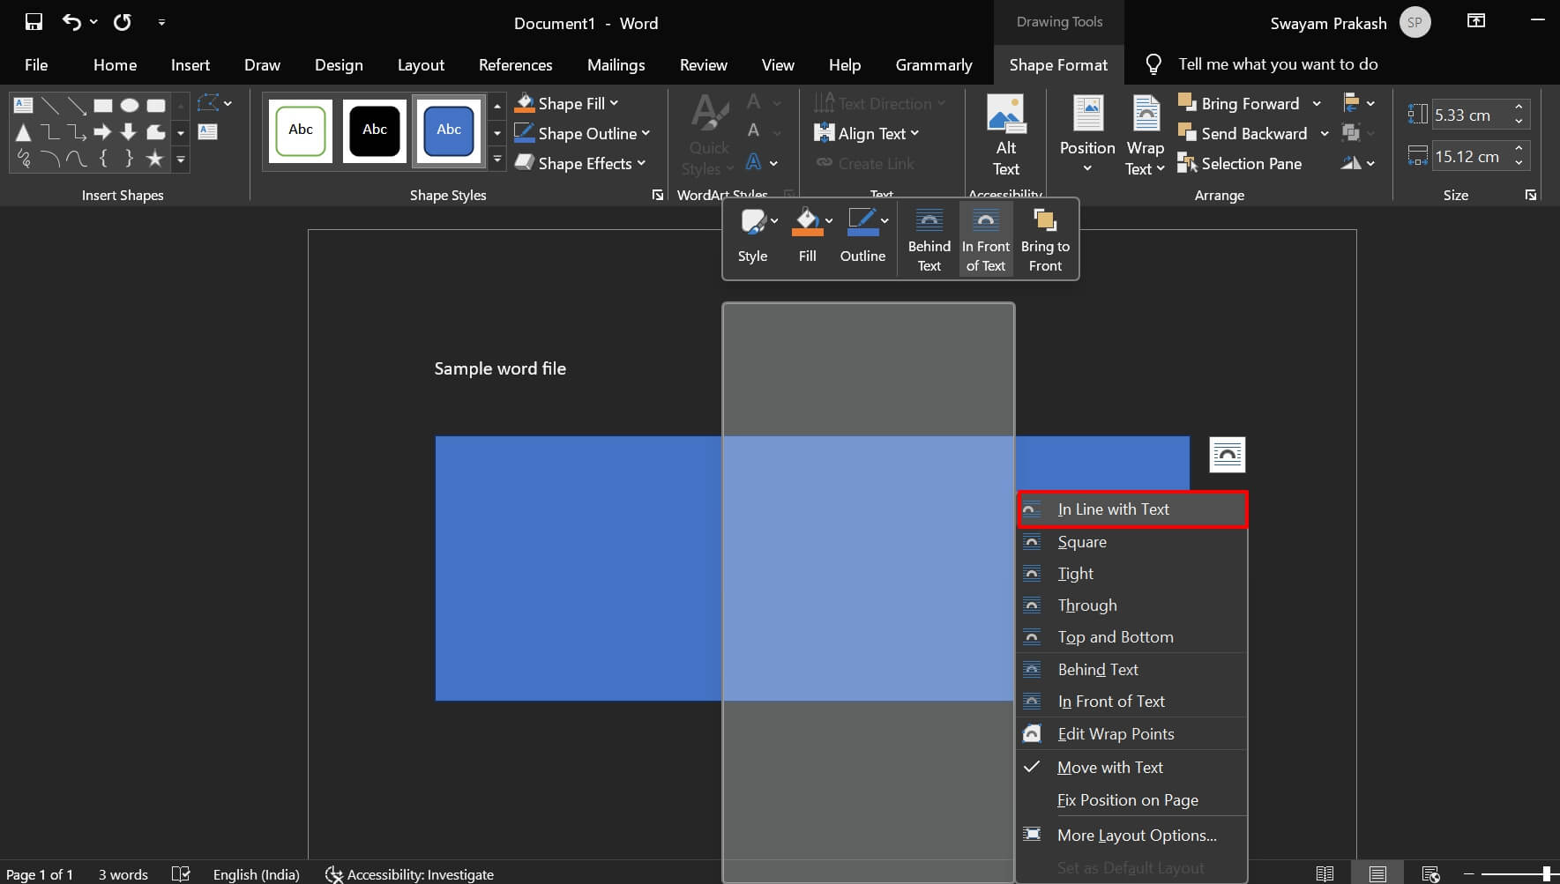
Task: Enable Move with Text in the wrap menu
Action: tap(1109, 767)
